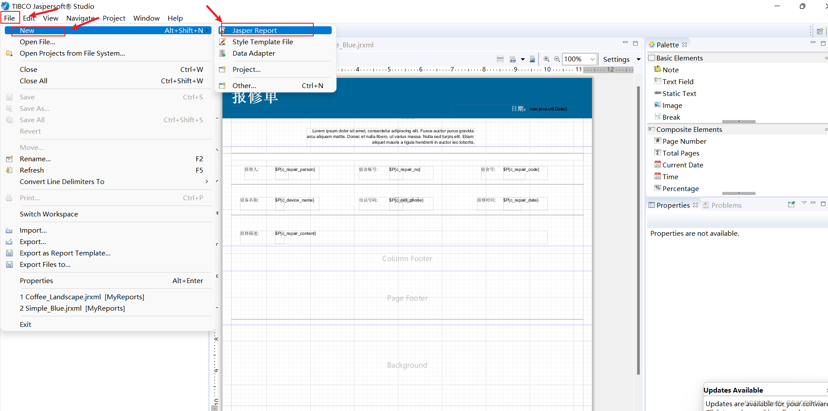
Task: Switch to the Problems tab
Action: (x=726, y=205)
